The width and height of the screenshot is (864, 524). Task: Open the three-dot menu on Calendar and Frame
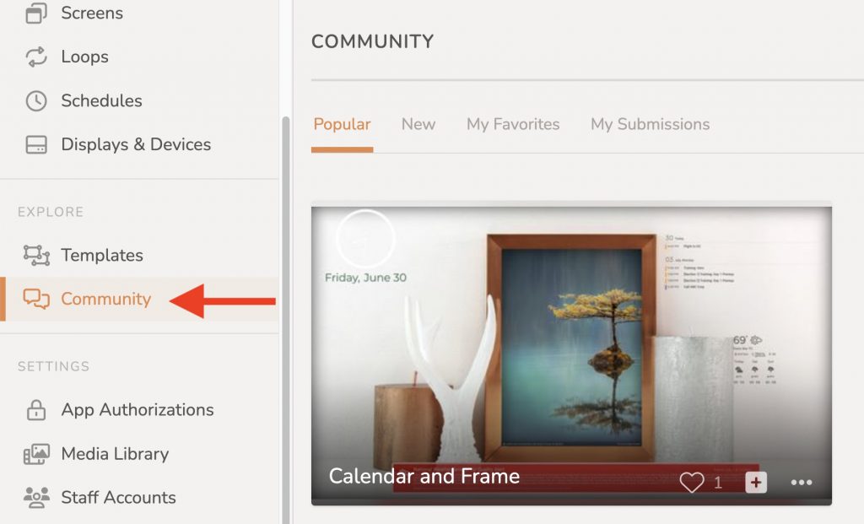tap(802, 482)
